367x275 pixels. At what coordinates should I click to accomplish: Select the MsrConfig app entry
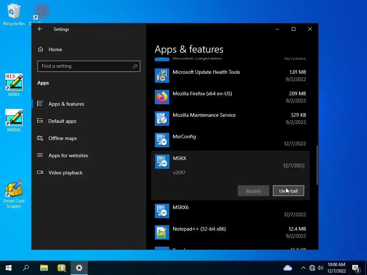click(230, 140)
